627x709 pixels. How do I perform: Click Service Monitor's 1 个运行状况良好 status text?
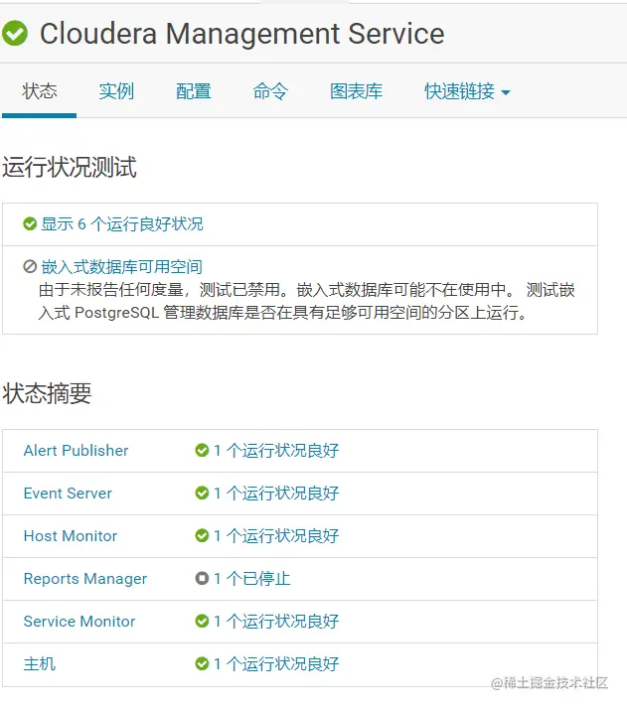pos(276,622)
